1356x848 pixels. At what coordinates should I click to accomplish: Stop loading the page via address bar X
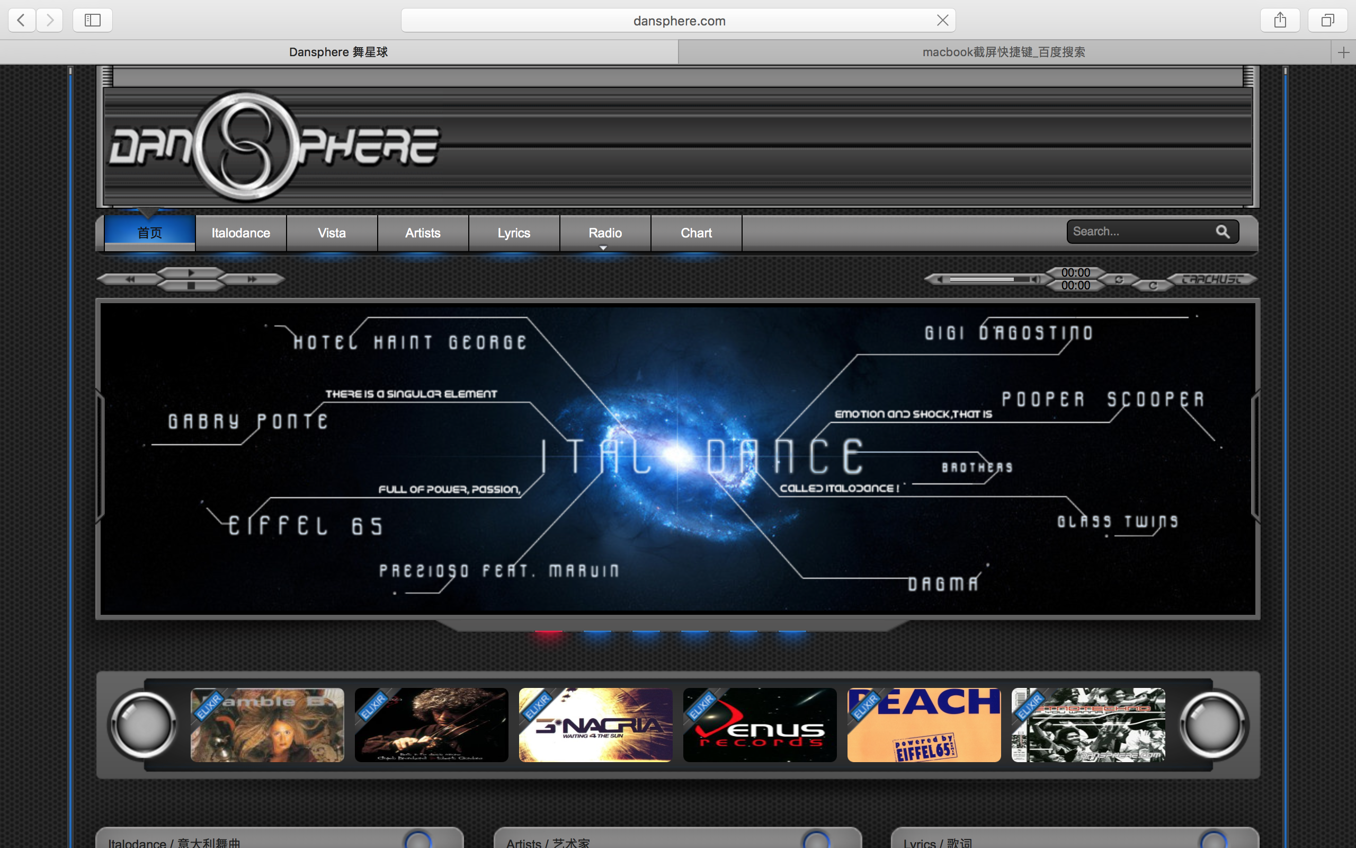(x=942, y=20)
